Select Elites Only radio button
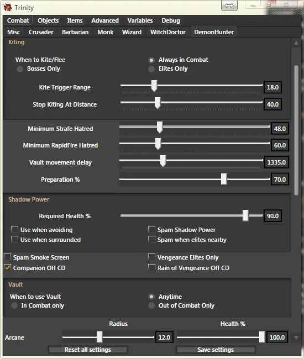This screenshot has width=304, height=359. pos(151,69)
